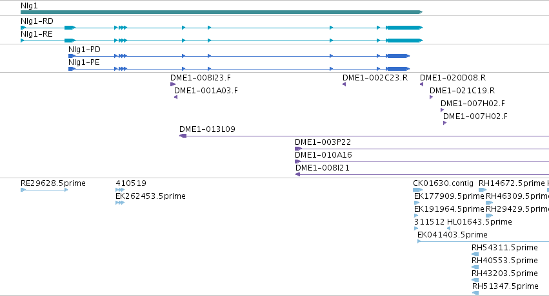
Task: Open the RE29628.5prime EST label
Action: pyautogui.click(x=53, y=183)
